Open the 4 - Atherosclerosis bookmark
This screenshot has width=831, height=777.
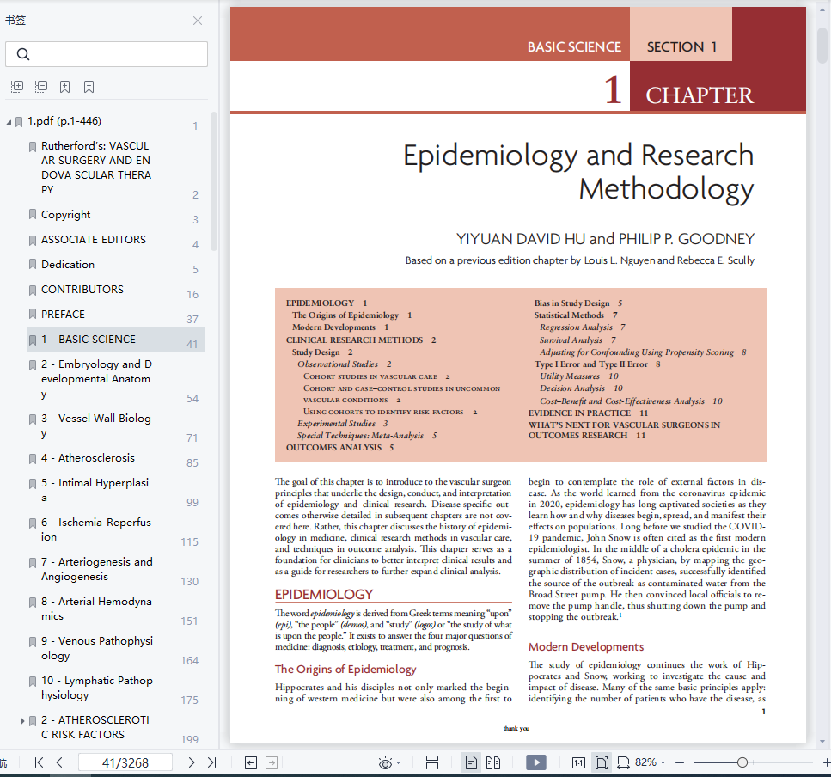(x=88, y=458)
